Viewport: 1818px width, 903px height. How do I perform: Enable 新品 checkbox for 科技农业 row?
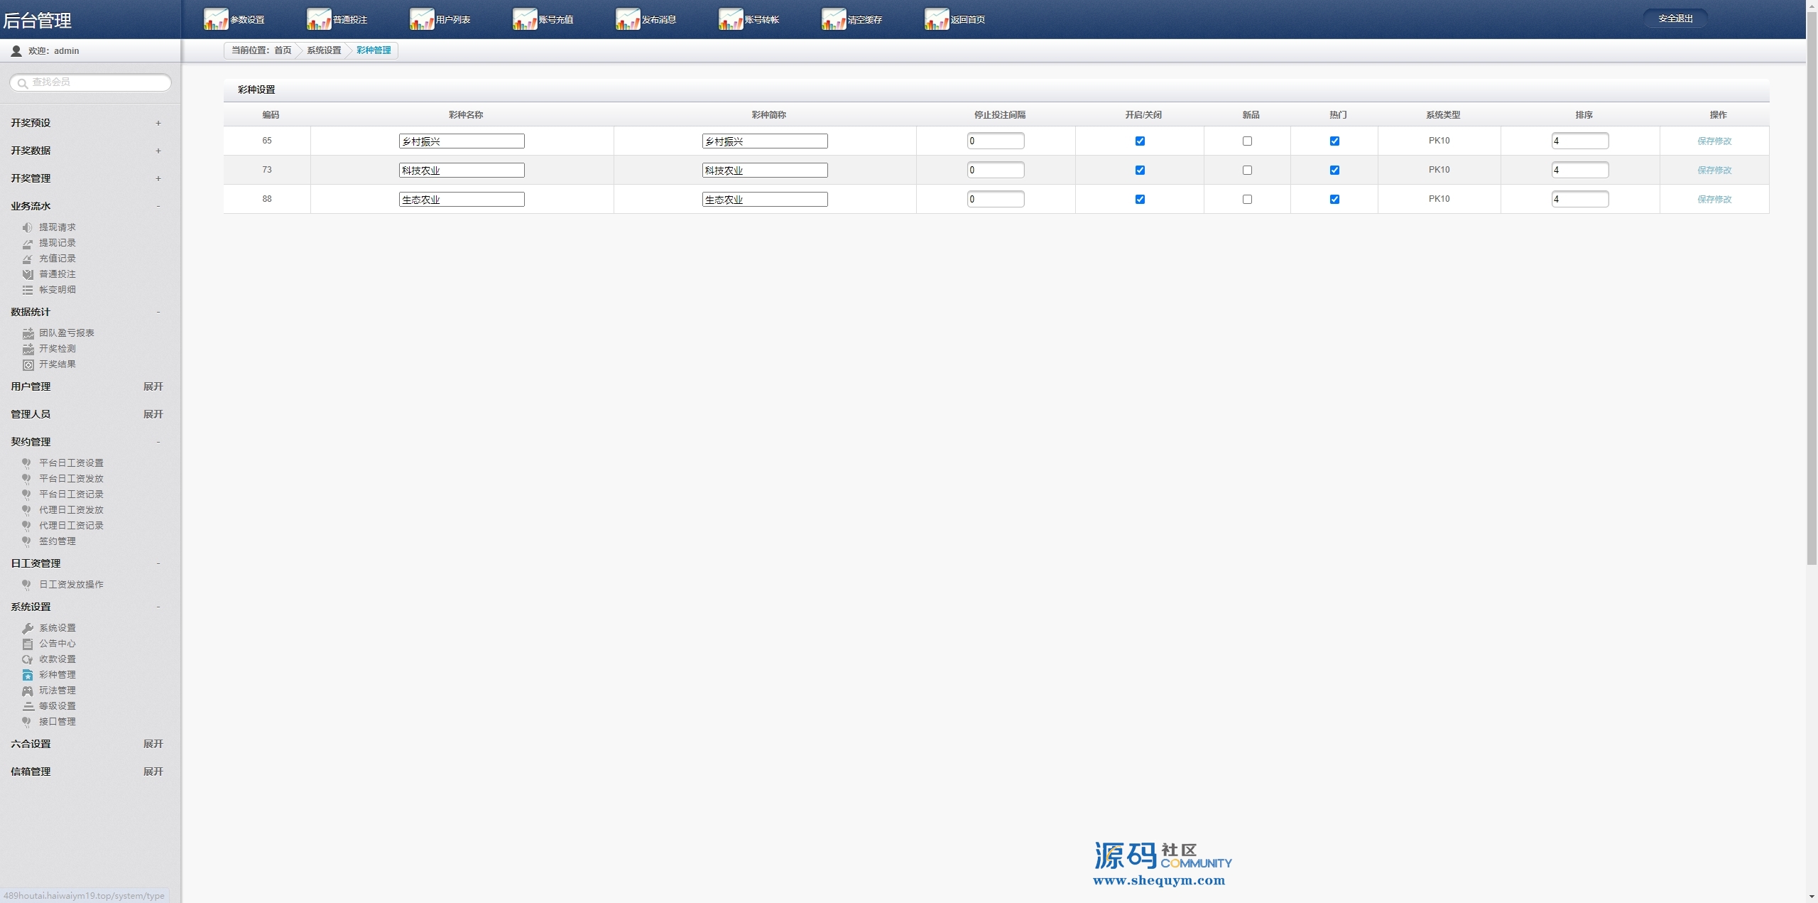[1247, 171]
